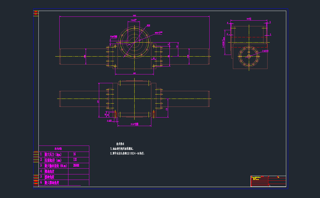
Task: Click the bore value 120 cell
Action: 75,160
